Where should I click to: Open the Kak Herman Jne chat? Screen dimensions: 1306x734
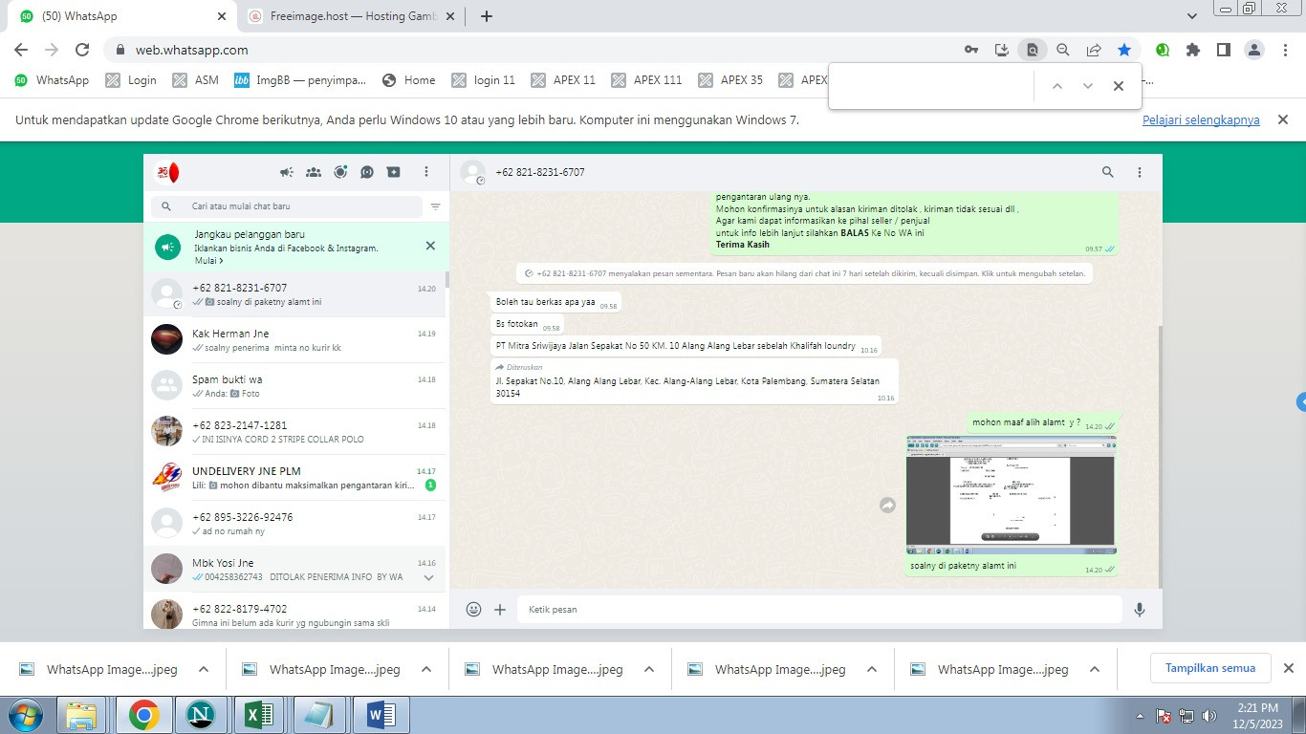click(295, 340)
